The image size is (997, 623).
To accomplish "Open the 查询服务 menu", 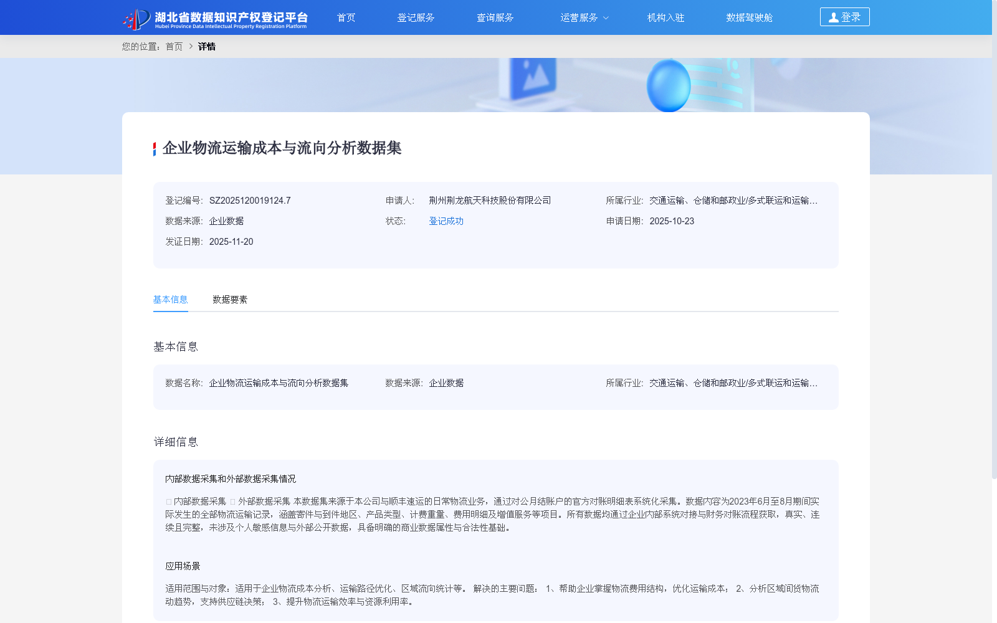I will click(x=495, y=17).
